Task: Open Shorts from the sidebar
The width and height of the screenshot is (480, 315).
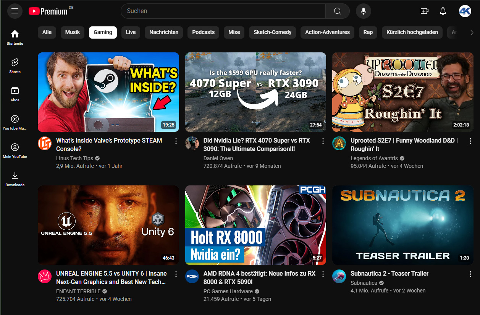Action: coord(15,65)
